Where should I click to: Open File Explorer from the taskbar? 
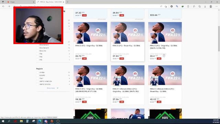click(x=21, y=121)
